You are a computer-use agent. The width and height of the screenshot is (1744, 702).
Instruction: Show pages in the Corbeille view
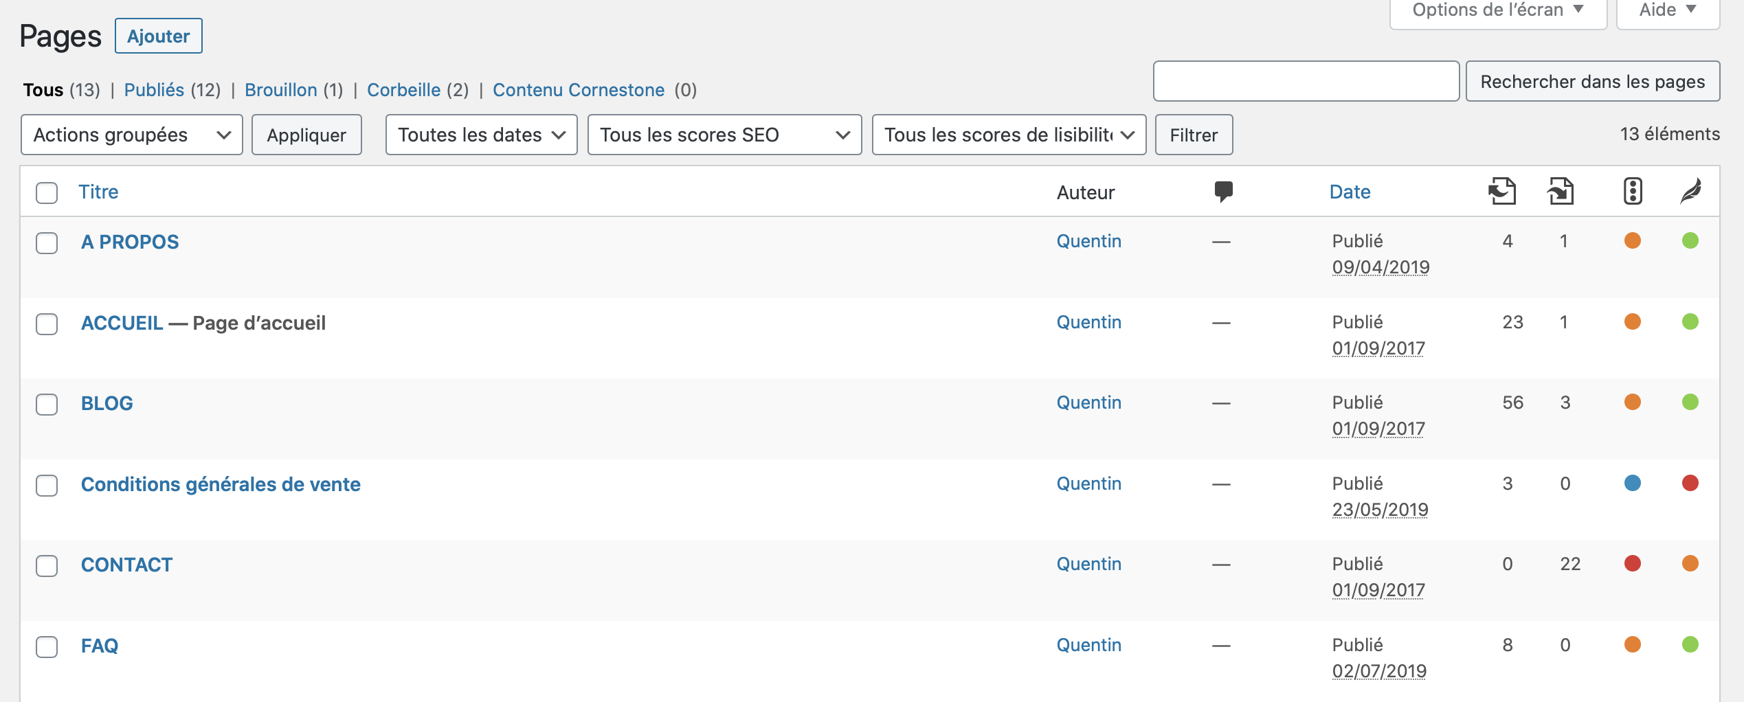(x=404, y=90)
